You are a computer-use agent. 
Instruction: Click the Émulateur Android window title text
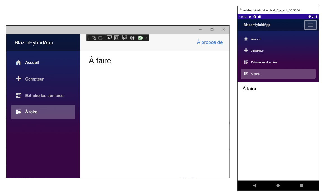tap(269, 10)
